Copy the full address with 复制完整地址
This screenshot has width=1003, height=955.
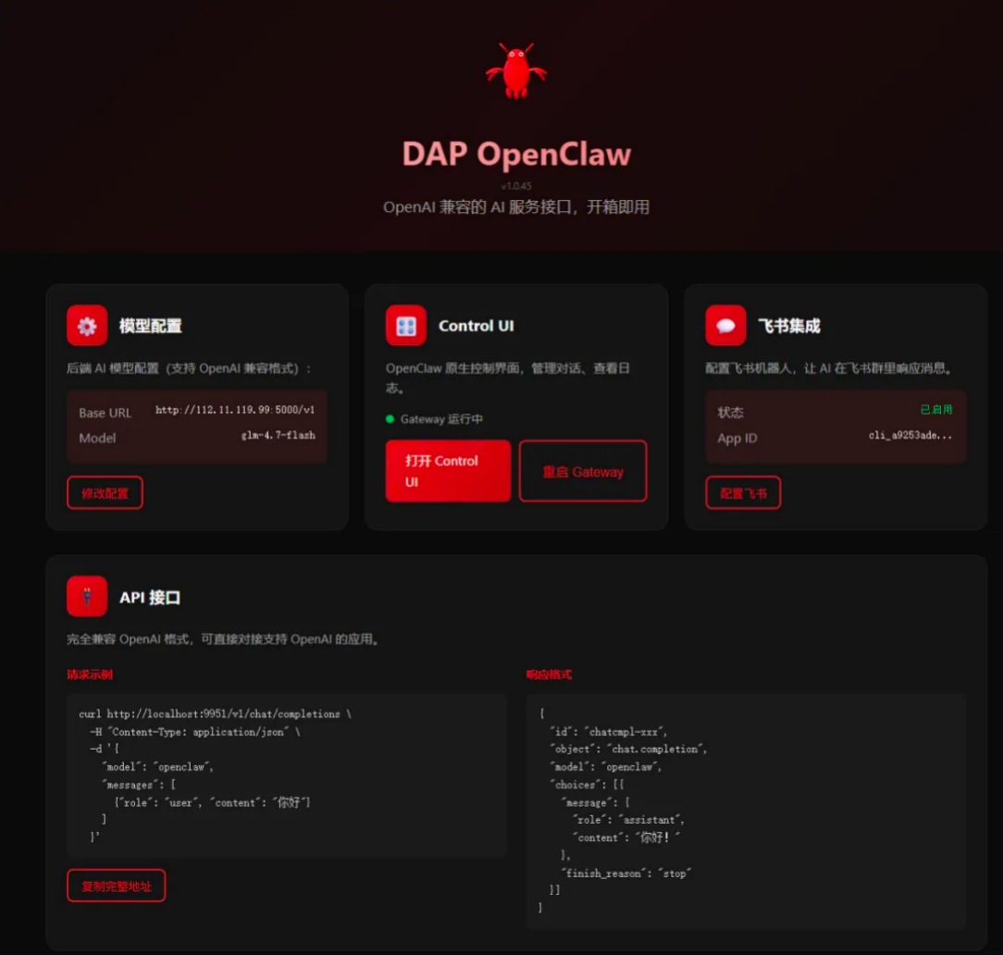click(116, 886)
